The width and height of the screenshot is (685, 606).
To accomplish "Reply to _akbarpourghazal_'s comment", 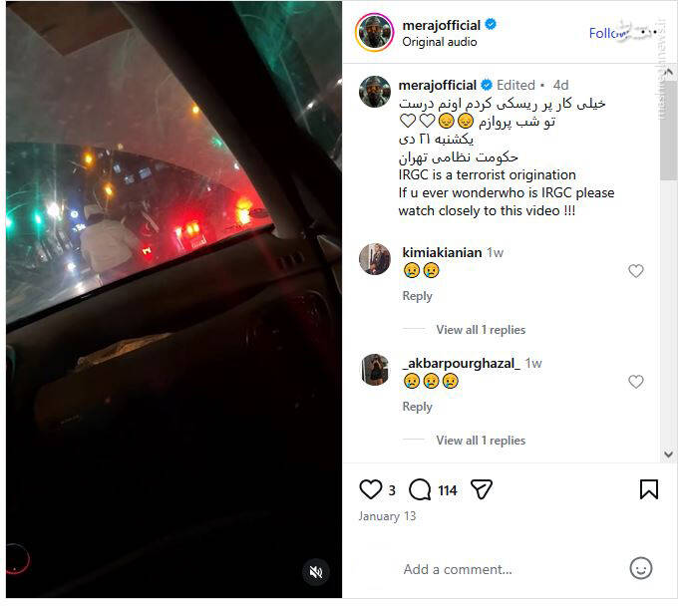I will point(417,407).
